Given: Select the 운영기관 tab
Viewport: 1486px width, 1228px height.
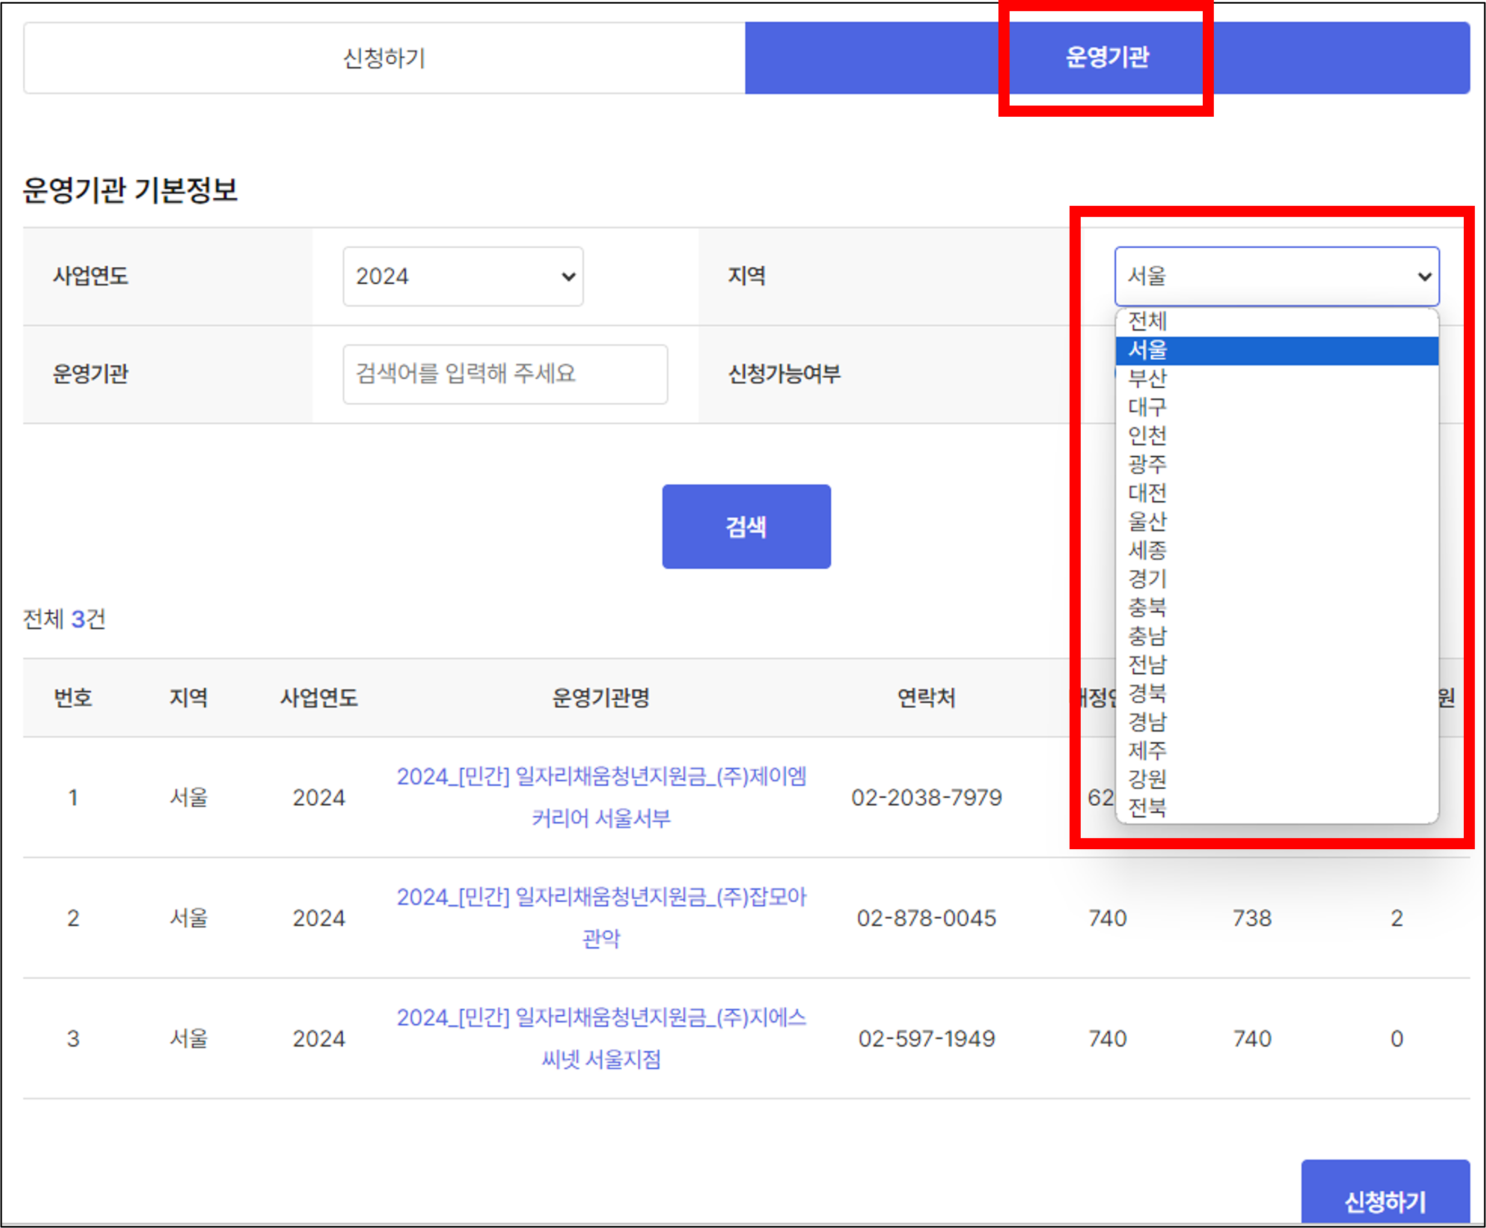Looking at the screenshot, I should click(x=1107, y=58).
